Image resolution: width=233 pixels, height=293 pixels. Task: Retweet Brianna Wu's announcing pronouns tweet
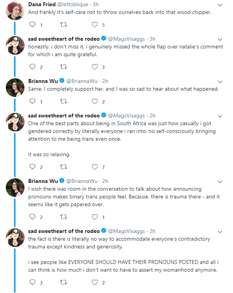point(64,217)
